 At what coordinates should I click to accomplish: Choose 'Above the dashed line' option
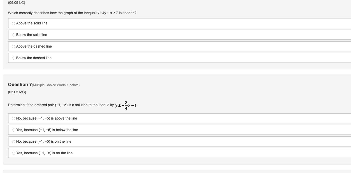click(x=13, y=46)
